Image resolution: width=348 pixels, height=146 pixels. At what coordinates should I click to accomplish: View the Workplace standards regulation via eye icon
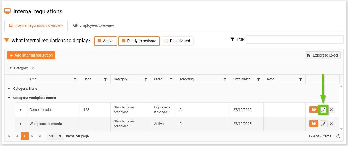[x=313, y=124]
